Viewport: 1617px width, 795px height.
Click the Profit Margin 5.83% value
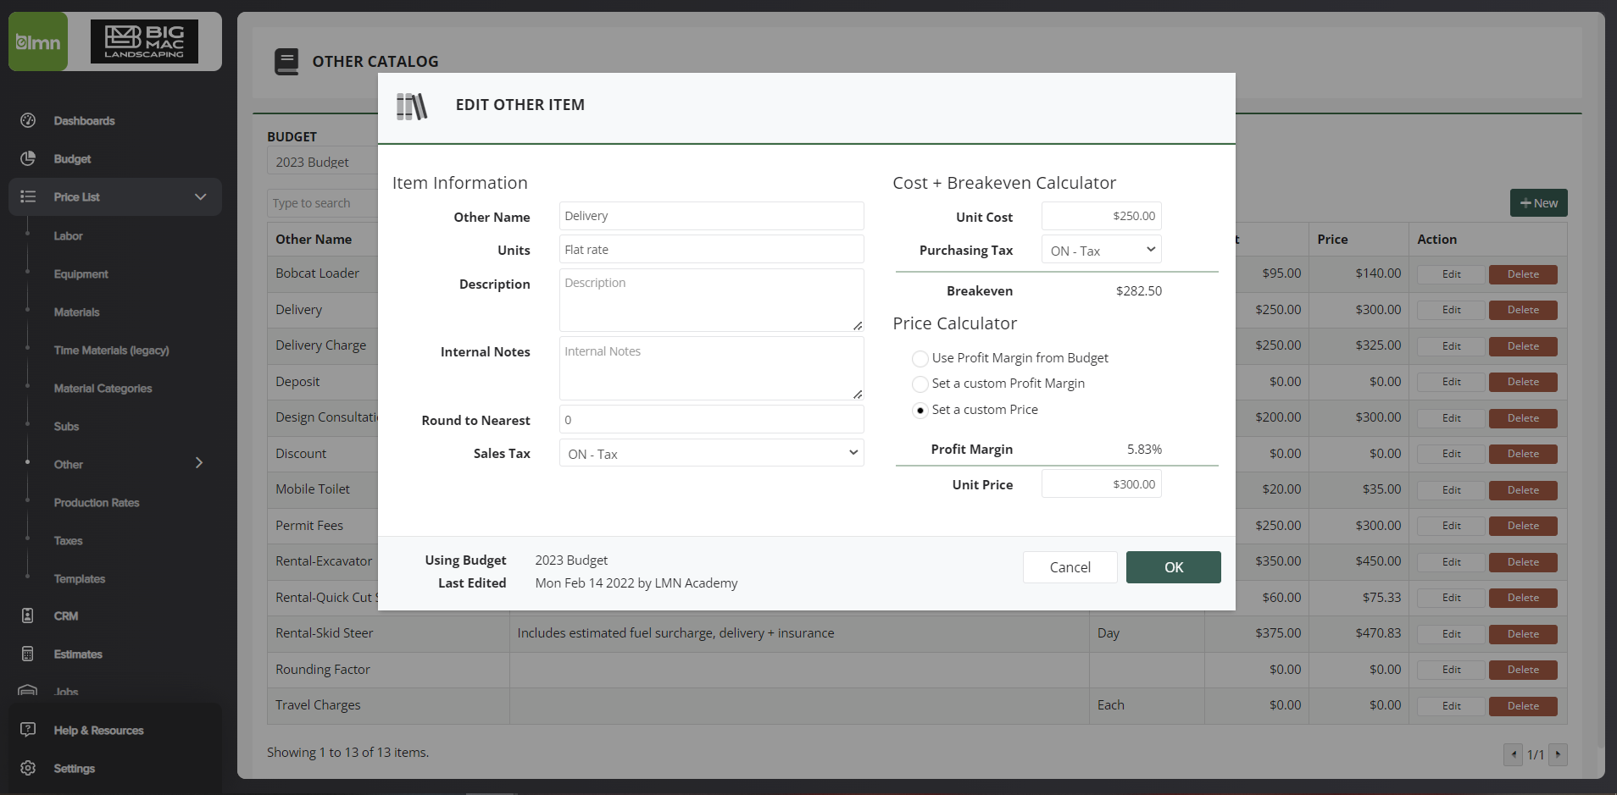tap(1144, 450)
